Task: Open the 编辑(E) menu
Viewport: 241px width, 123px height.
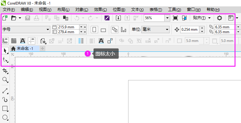Action: 27,10
